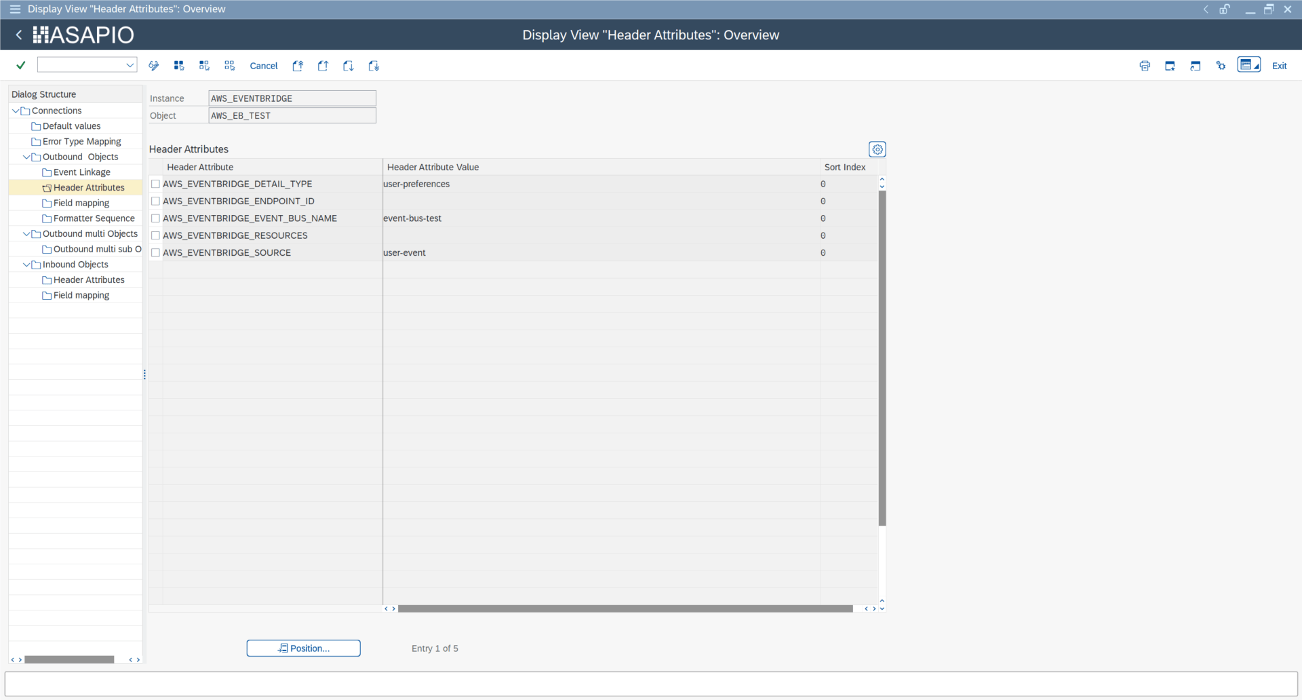This screenshot has height=700, width=1302.
Task: Click the Instance field AWS_EVENTBRIDGE
Action: point(292,98)
